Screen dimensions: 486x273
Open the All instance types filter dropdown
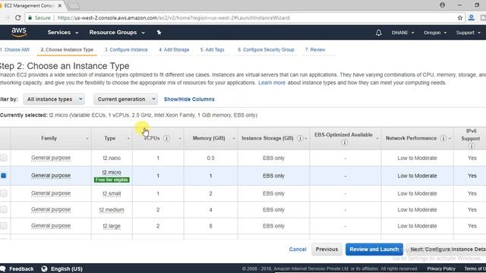point(54,99)
